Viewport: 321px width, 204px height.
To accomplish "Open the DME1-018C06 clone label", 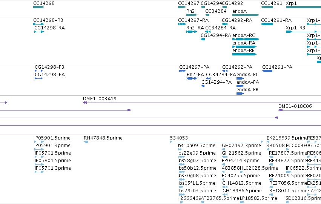I will pyautogui.click(x=295, y=106).
